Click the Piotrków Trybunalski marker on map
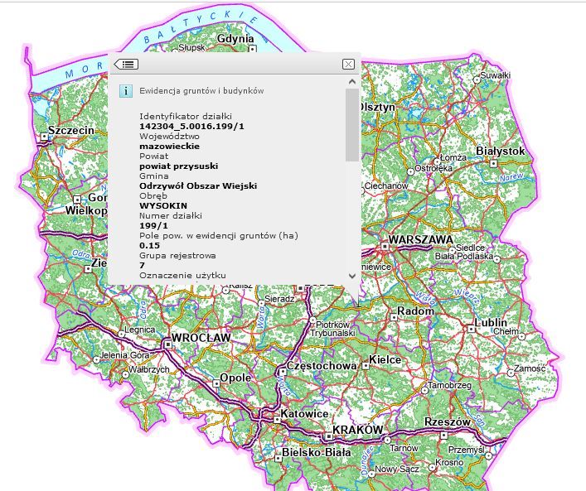The image size is (586, 491). point(313,320)
